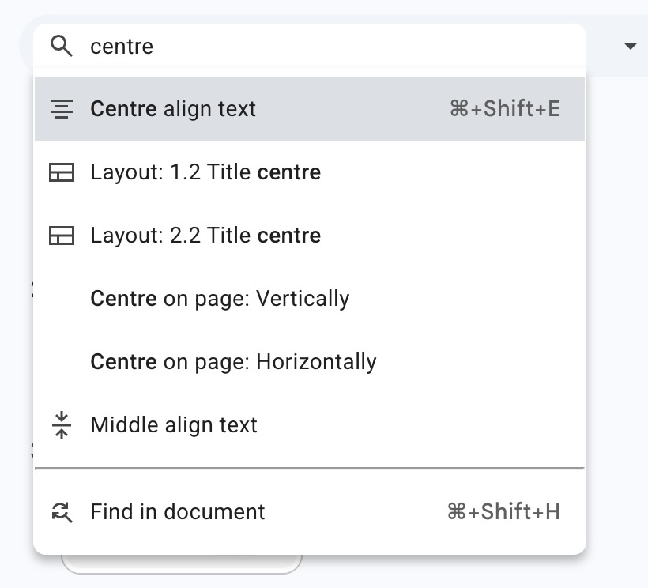Image resolution: width=648 pixels, height=588 pixels.
Task: Apply Layout: 2.2 Title centre
Action: click(205, 236)
